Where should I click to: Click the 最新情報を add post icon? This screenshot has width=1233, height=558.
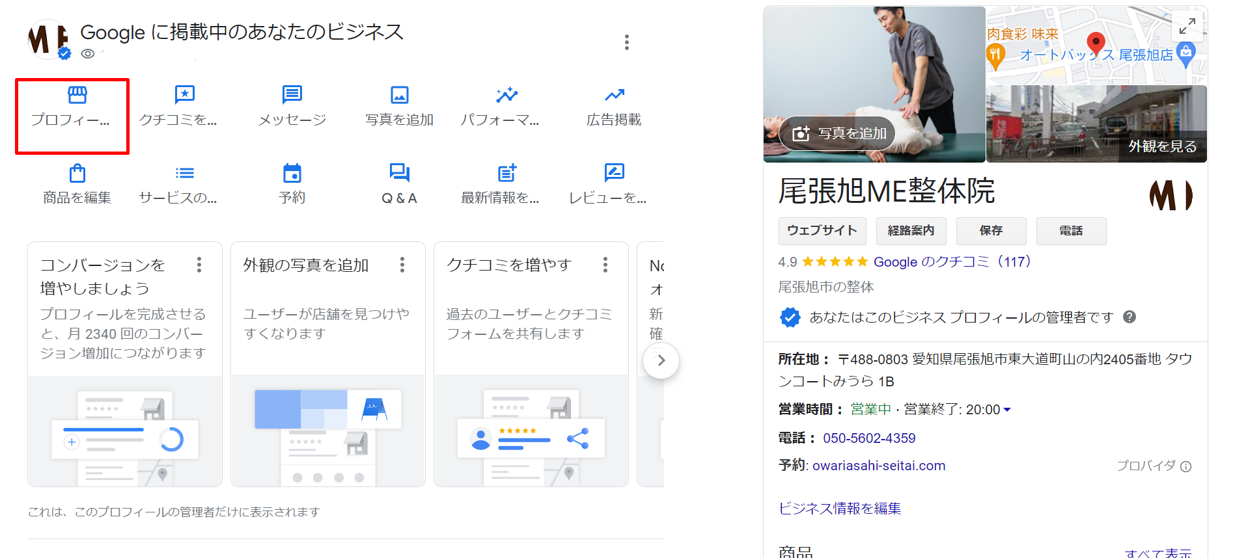pos(507,173)
